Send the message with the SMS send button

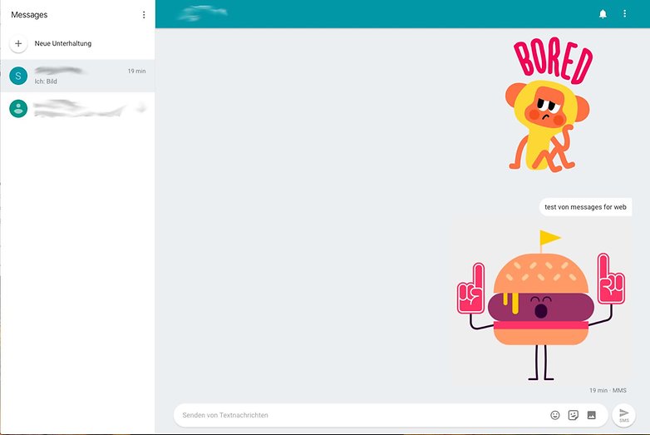pyautogui.click(x=624, y=415)
